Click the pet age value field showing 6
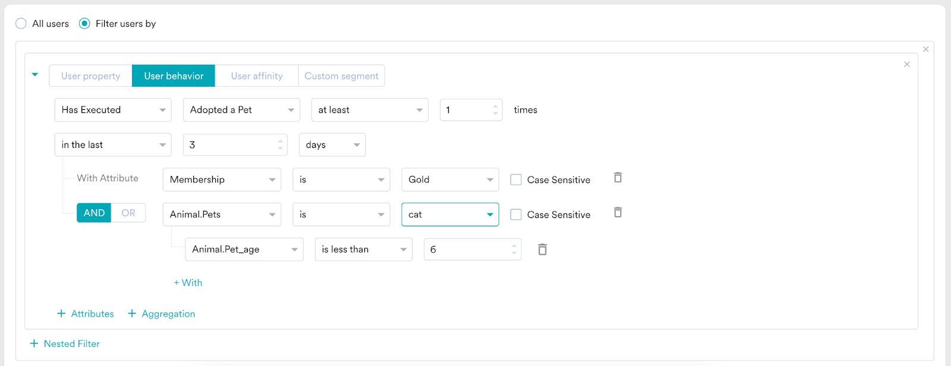 click(467, 250)
